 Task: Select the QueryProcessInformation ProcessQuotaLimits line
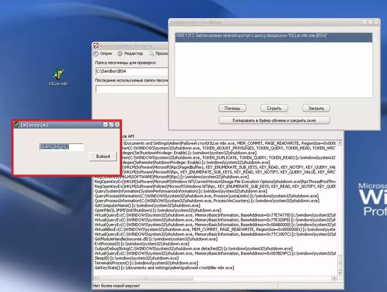206,196
